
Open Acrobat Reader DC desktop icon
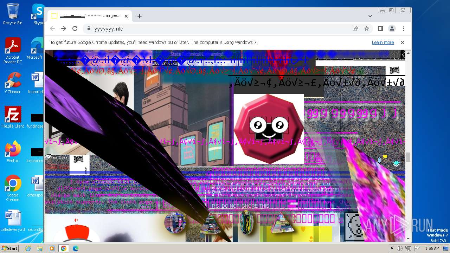coord(13,51)
